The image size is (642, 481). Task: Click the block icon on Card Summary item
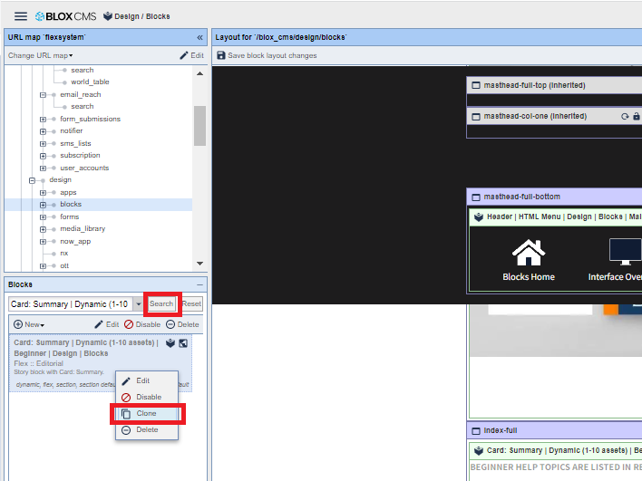pos(170,343)
